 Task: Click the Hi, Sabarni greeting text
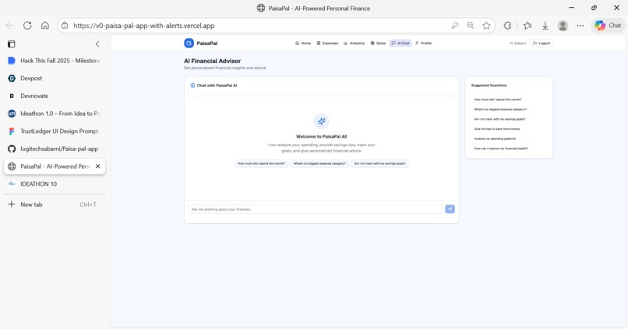517,44
